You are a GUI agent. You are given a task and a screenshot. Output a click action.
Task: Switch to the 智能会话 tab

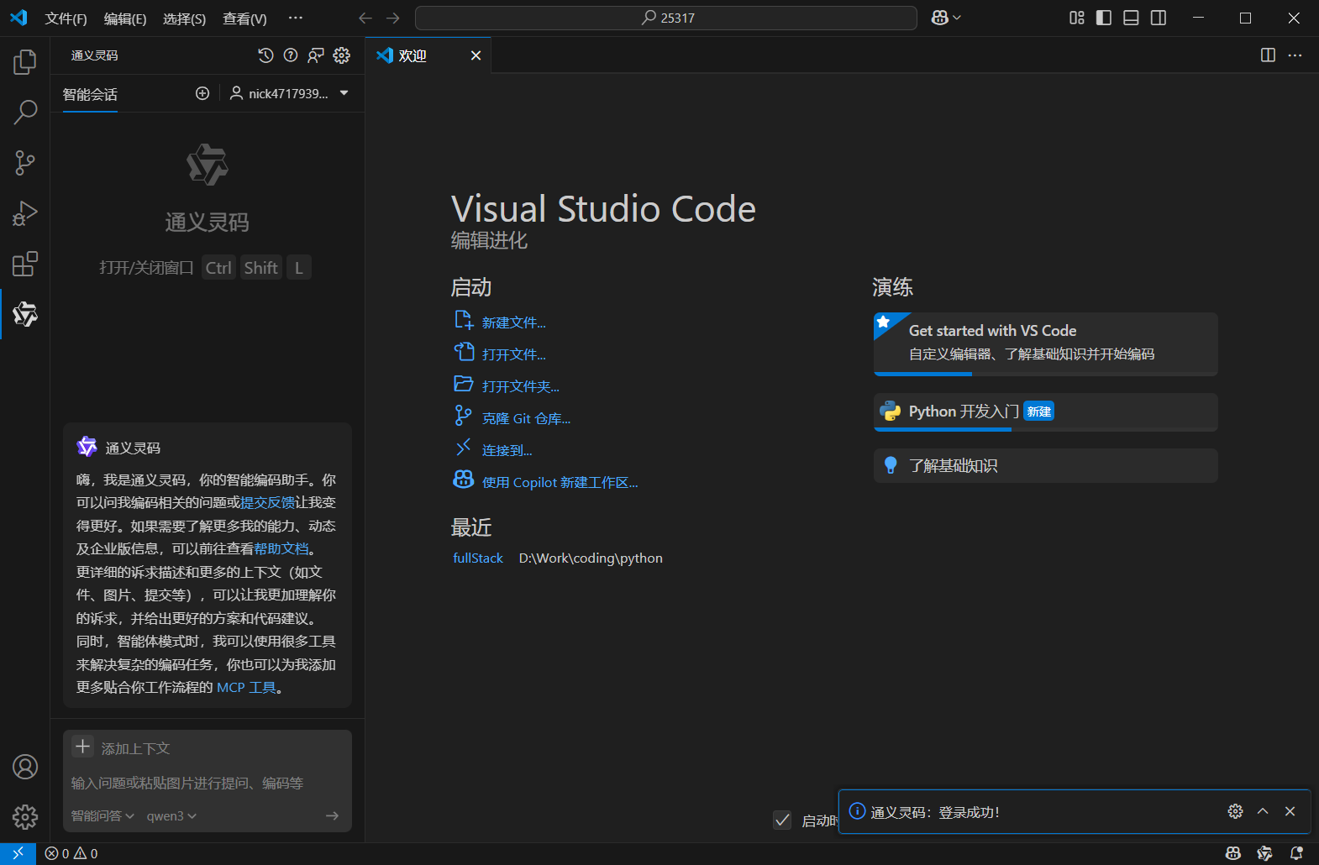click(90, 94)
